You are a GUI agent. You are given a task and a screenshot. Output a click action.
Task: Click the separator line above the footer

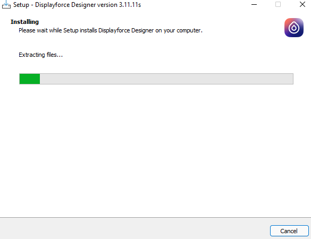[155, 217]
